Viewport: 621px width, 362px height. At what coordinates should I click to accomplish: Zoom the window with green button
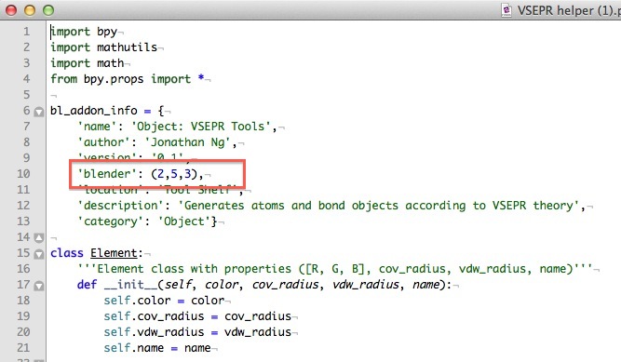point(48,10)
